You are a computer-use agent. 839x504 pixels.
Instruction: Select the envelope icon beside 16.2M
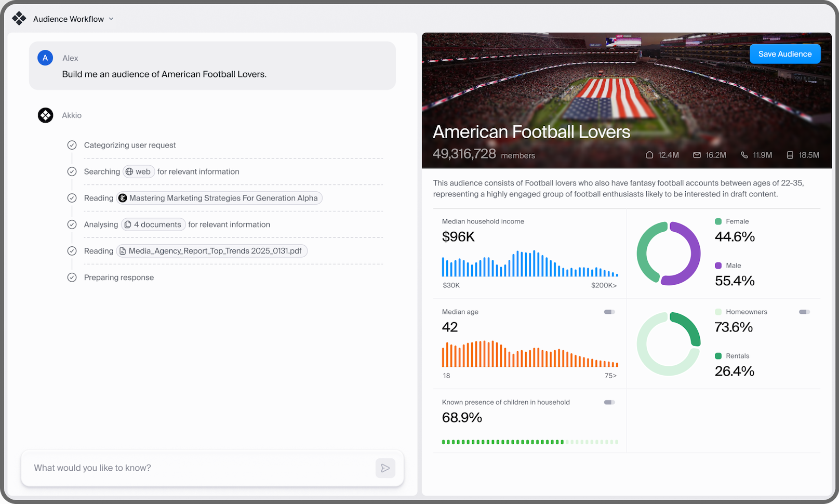click(x=696, y=155)
